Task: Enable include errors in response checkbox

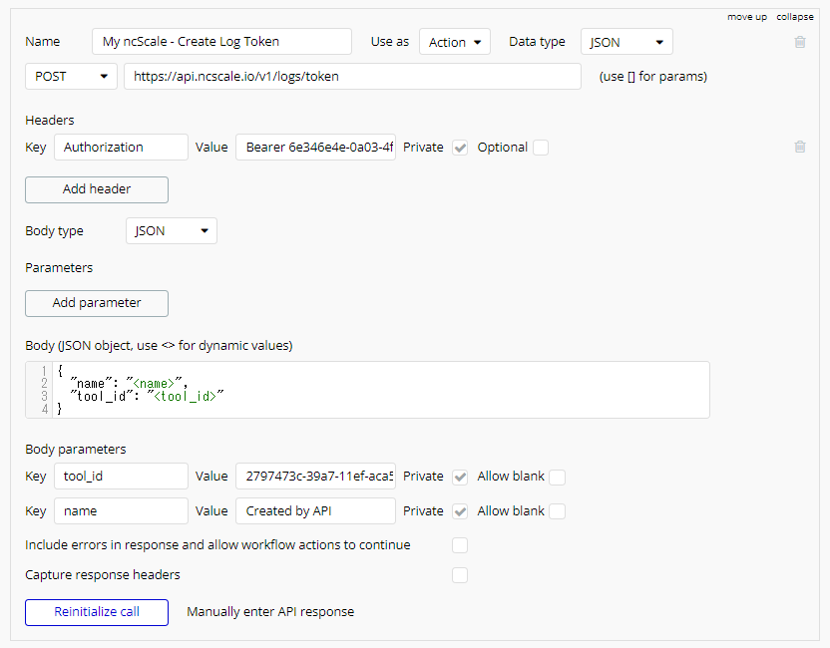Action: click(x=460, y=545)
